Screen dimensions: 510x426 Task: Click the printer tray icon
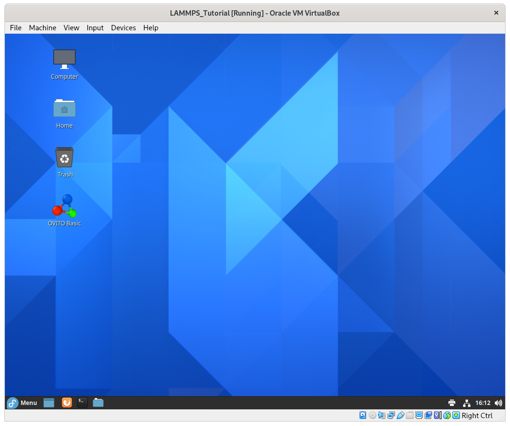click(x=451, y=403)
